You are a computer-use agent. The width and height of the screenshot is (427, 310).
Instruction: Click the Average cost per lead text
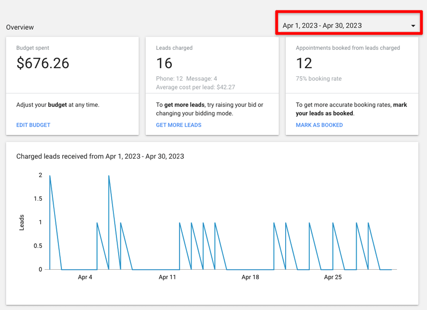[x=195, y=87]
